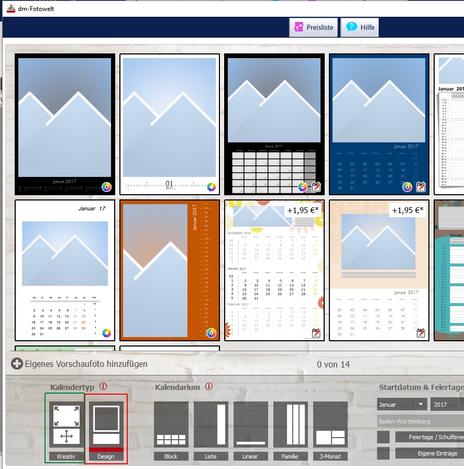Image resolution: width=464 pixels, height=469 pixels.
Task: Click color wheel icon on first black design
Action: tap(106, 187)
